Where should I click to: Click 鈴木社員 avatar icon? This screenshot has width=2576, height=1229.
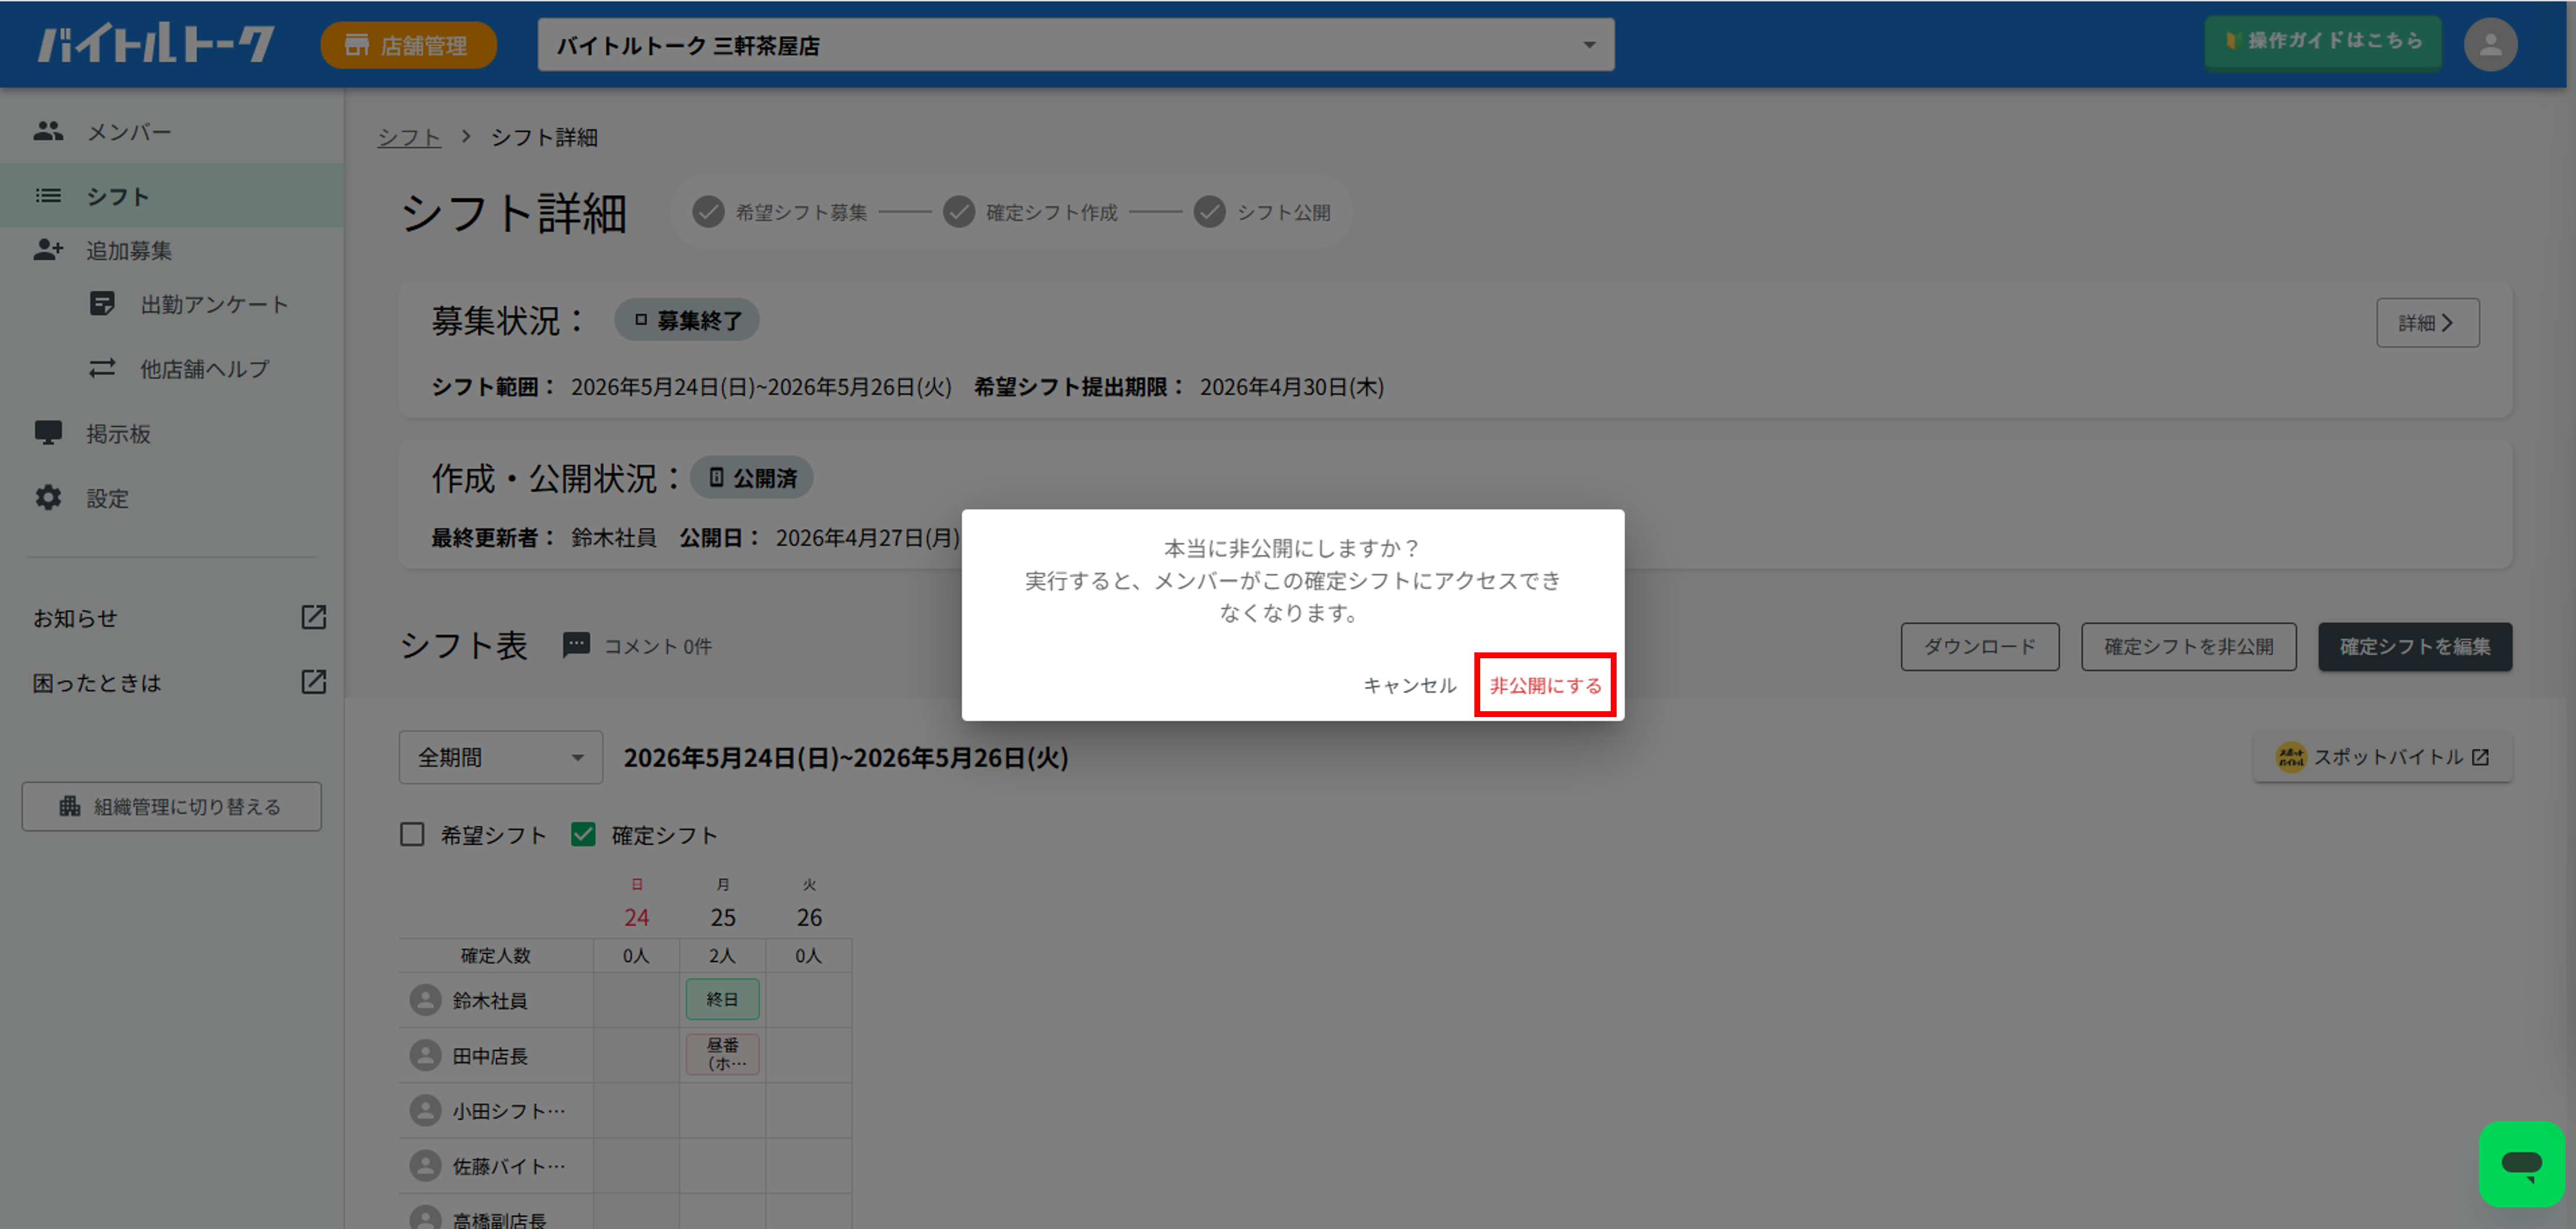click(425, 1000)
